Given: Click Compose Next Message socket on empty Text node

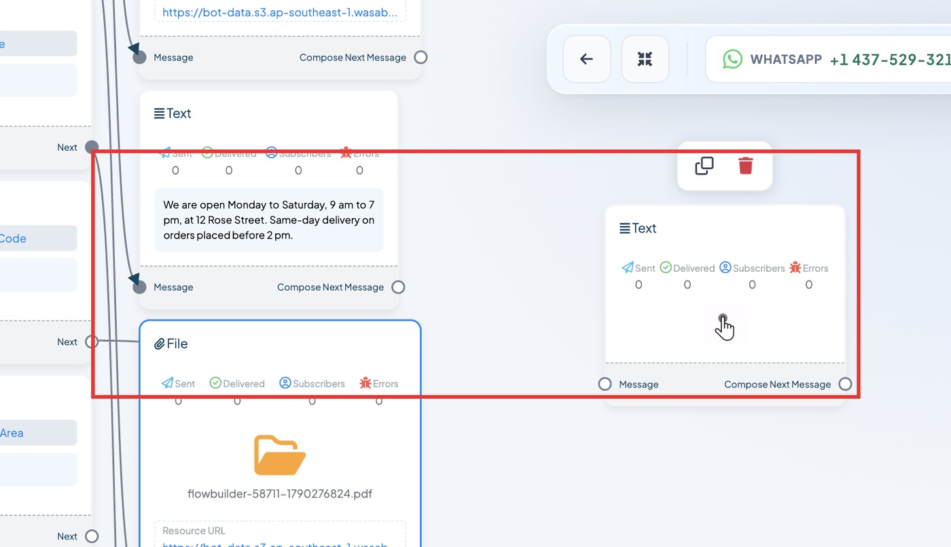Looking at the screenshot, I should click(x=845, y=384).
